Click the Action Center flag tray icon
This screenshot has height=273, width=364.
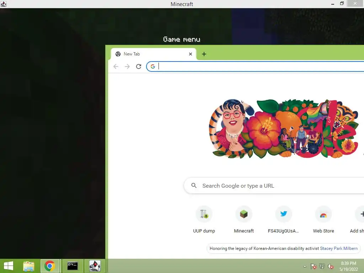coord(314,266)
